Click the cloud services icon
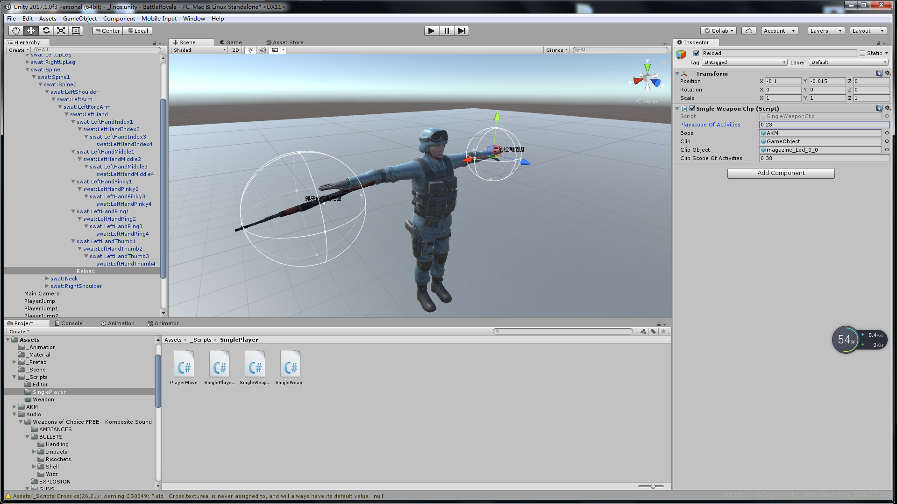Image resolution: width=897 pixels, height=504 pixels. coord(749,31)
